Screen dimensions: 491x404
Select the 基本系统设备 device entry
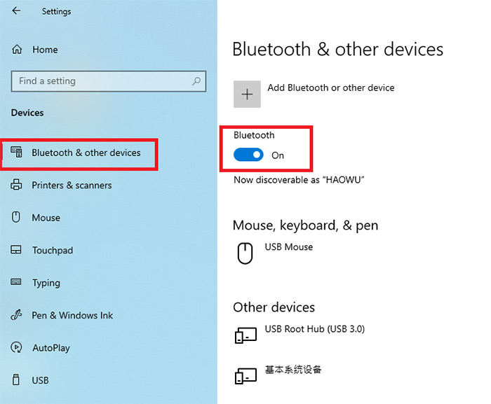pyautogui.click(x=293, y=370)
